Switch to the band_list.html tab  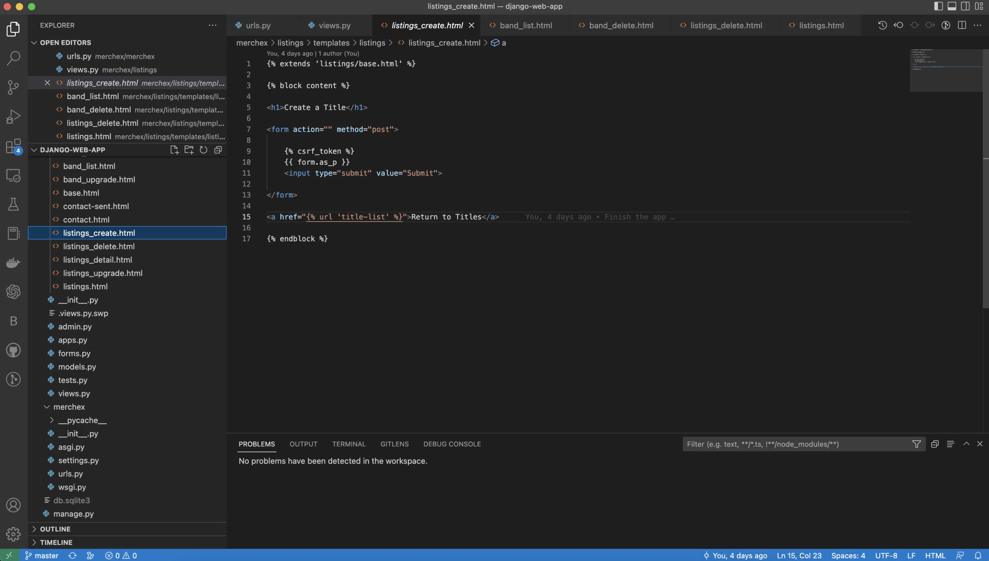[x=526, y=26]
